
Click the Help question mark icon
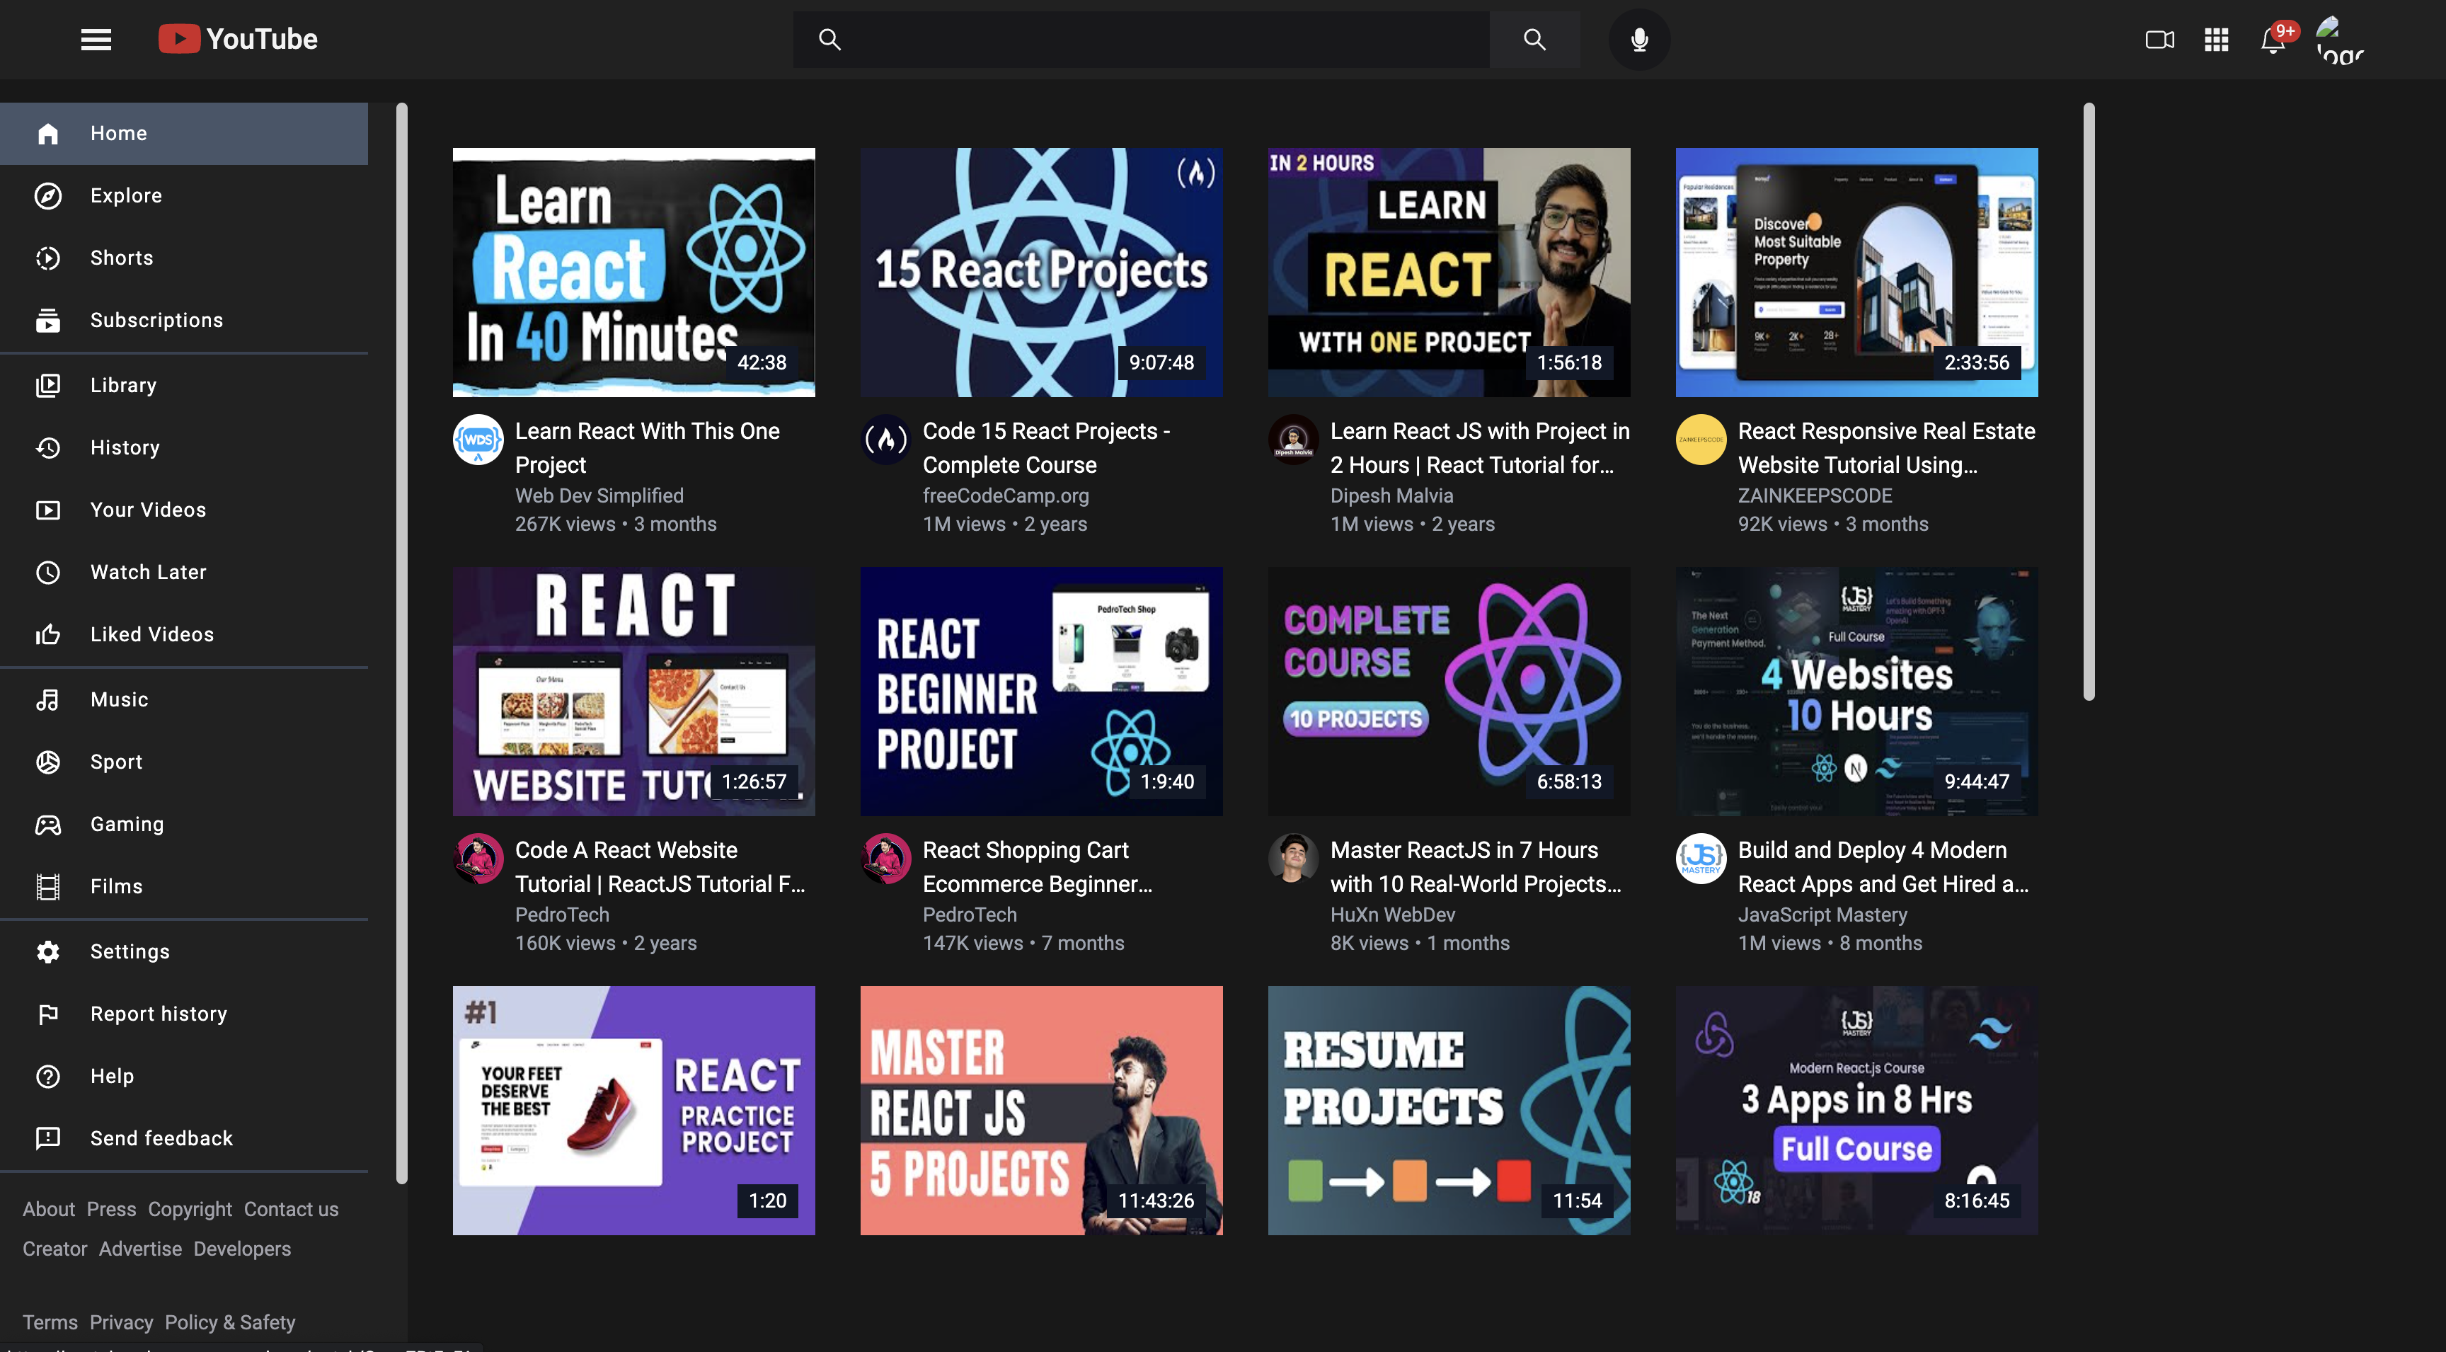(x=48, y=1077)
